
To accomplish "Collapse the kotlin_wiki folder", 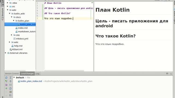I will click(x=10, y=13).
